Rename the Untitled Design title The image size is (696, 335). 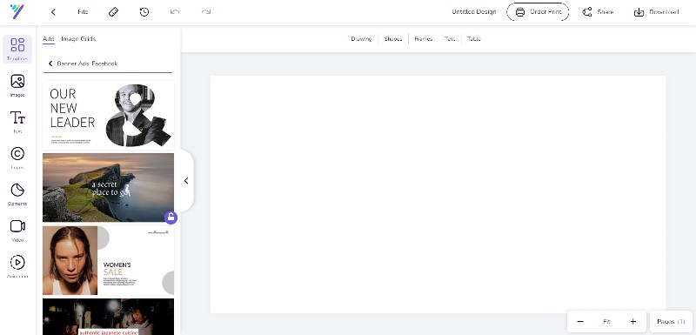tap(473, 12)
